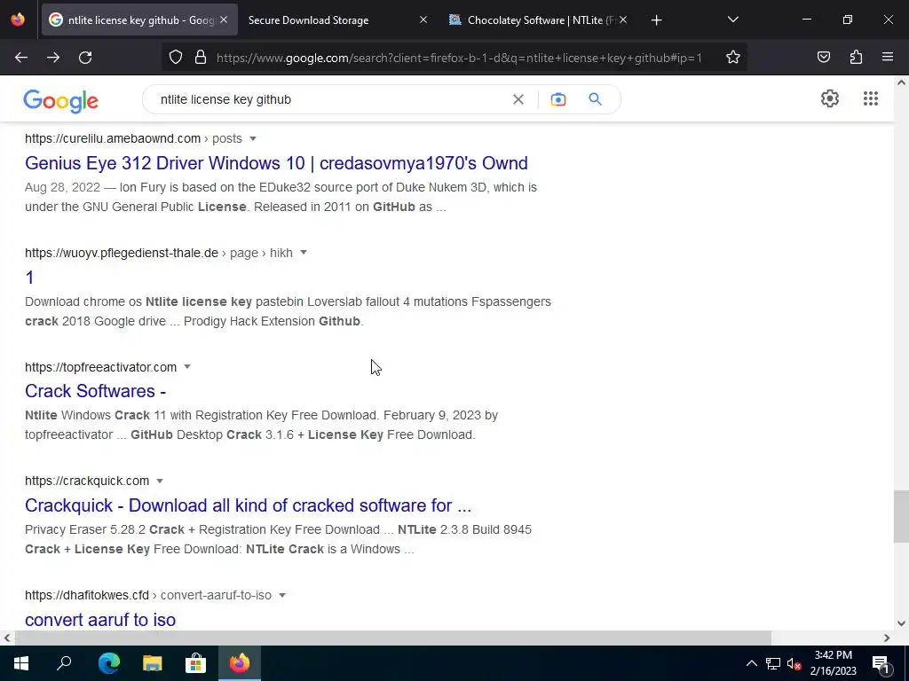Open Microsoft Store from taskbar

(x=196, y=663)
